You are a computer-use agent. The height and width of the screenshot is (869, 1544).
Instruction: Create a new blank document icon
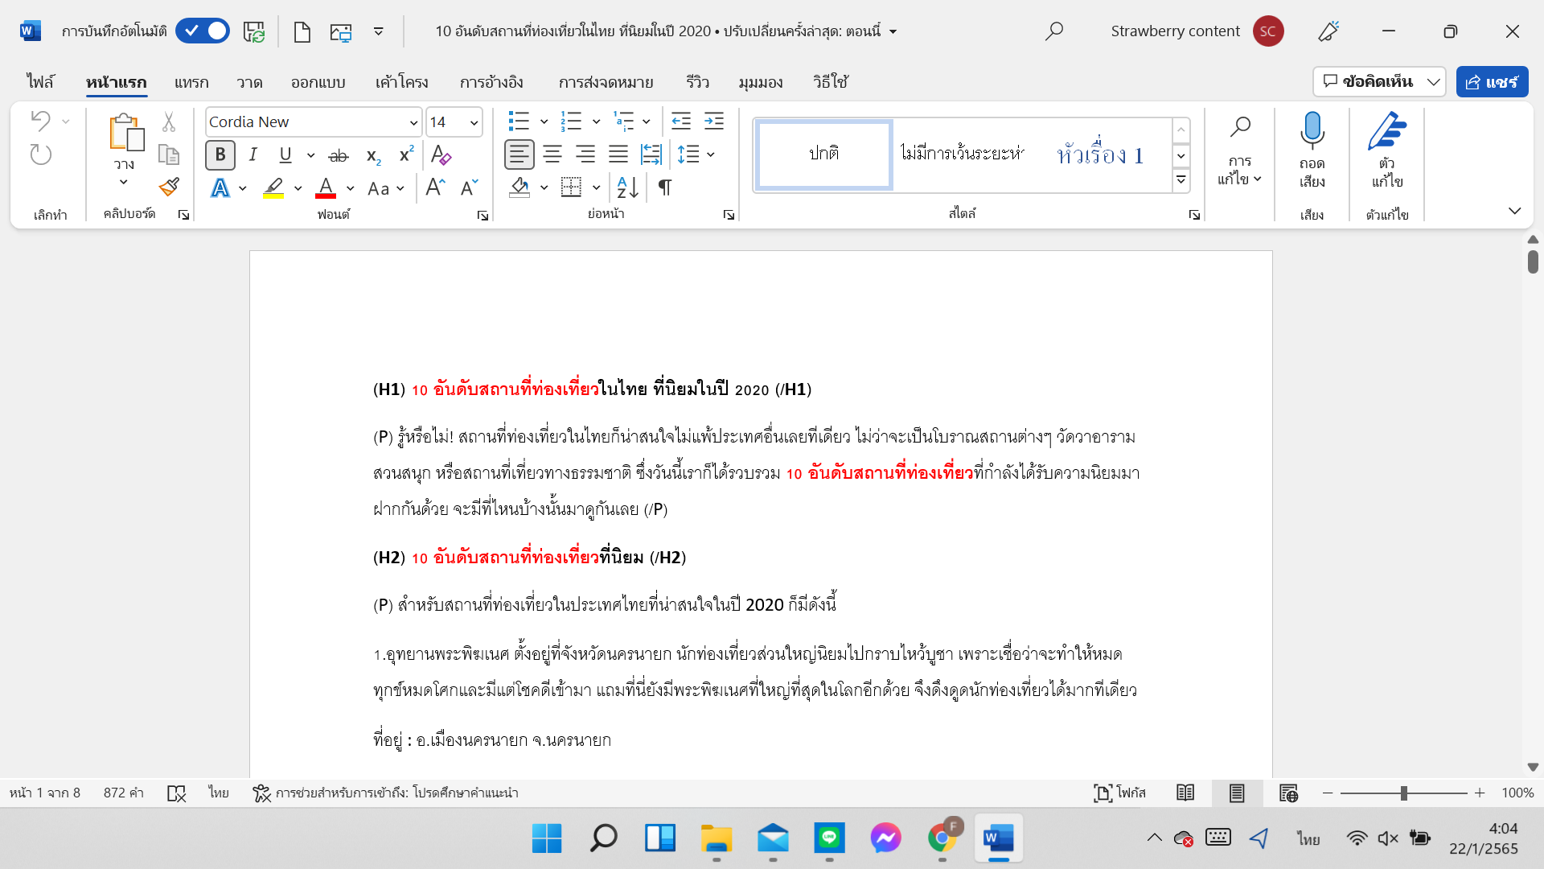[x=302, y=32]
